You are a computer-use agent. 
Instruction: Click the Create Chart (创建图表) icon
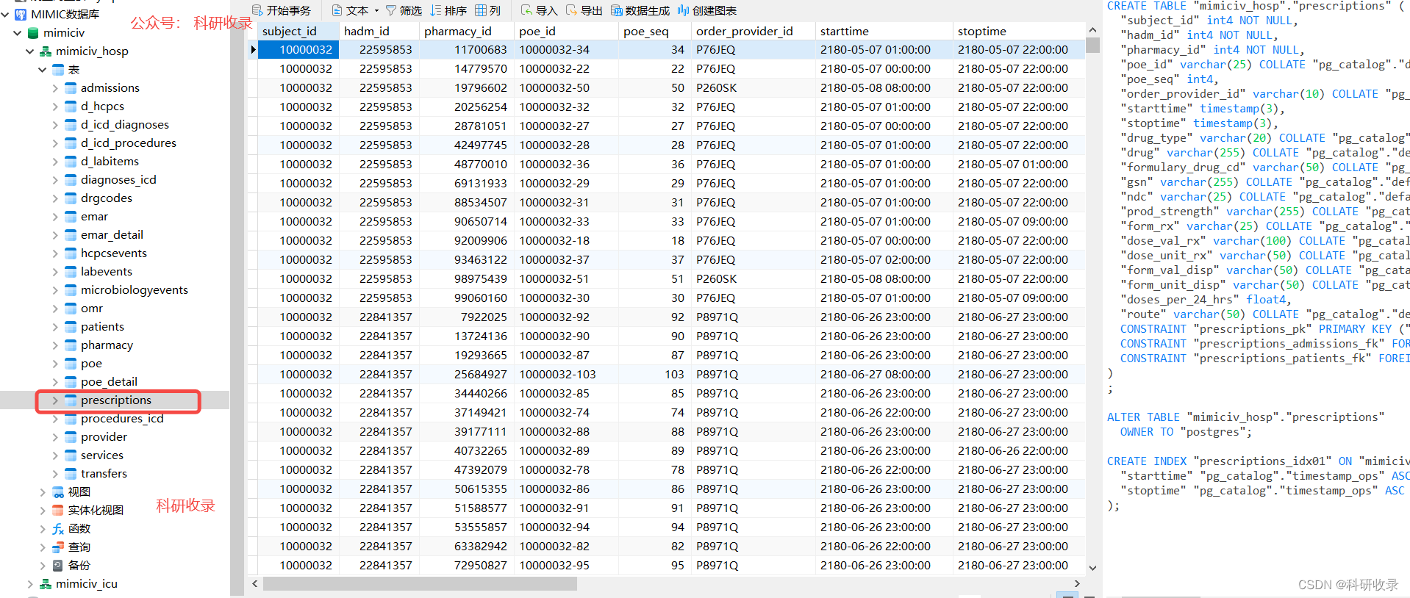[x=683, y=10]
